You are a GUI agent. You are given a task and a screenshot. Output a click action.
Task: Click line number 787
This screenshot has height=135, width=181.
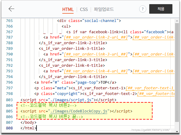[x=9, y=37]
